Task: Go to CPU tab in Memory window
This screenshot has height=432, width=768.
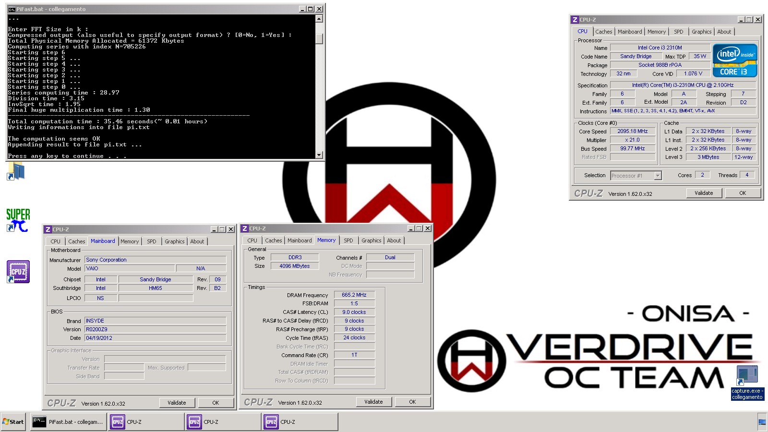Action: point(252,240)
